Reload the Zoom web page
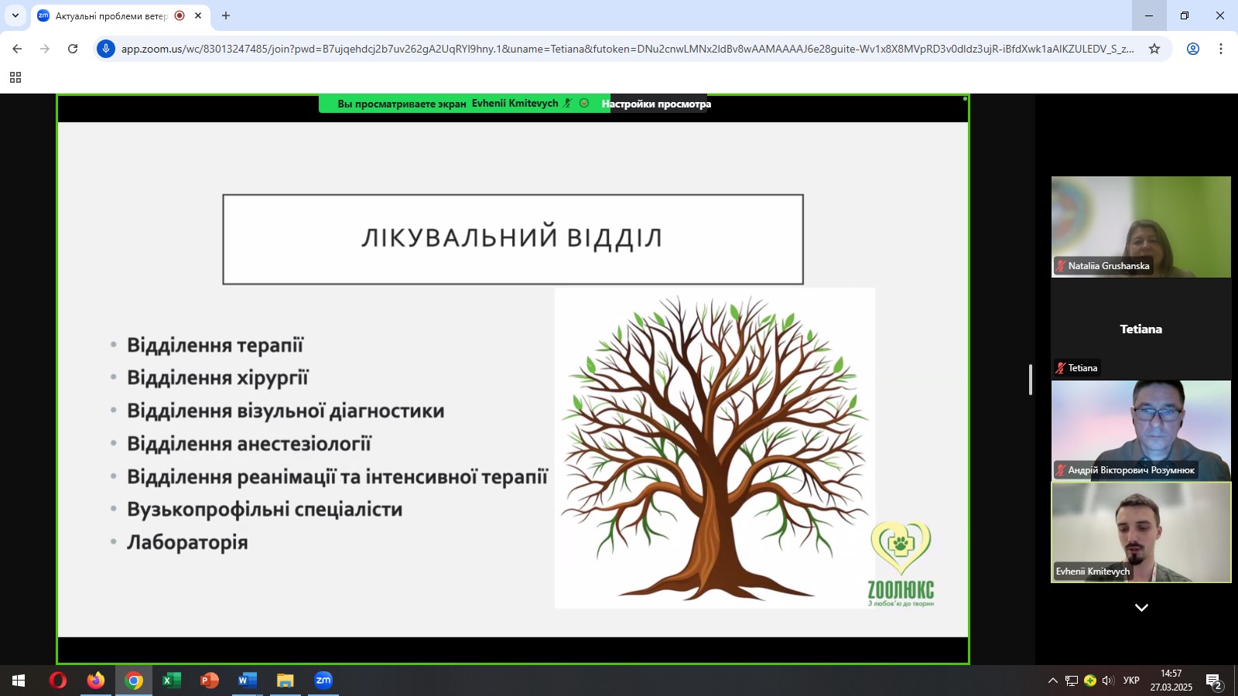This screenshot has height=696, width=1238. [73, 49]
